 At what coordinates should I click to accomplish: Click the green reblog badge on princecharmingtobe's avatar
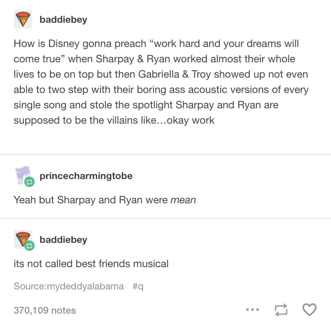29,182
